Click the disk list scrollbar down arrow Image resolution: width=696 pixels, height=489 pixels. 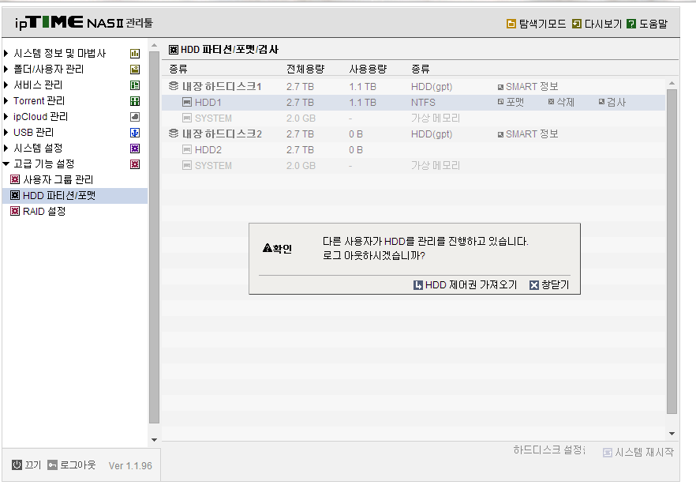point(672,434)
